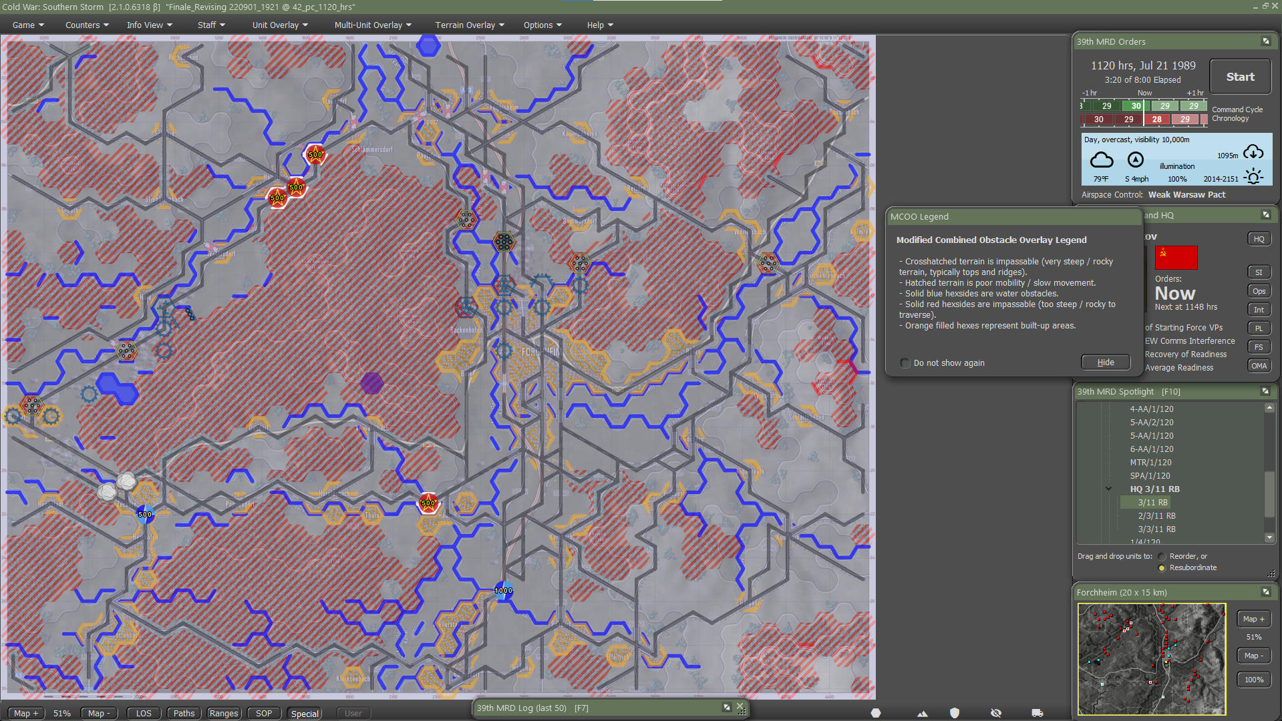This screenshot has height=721, width=1282.
Task: Pop out the 39th MRD Log panel
Action: point(726,708)
